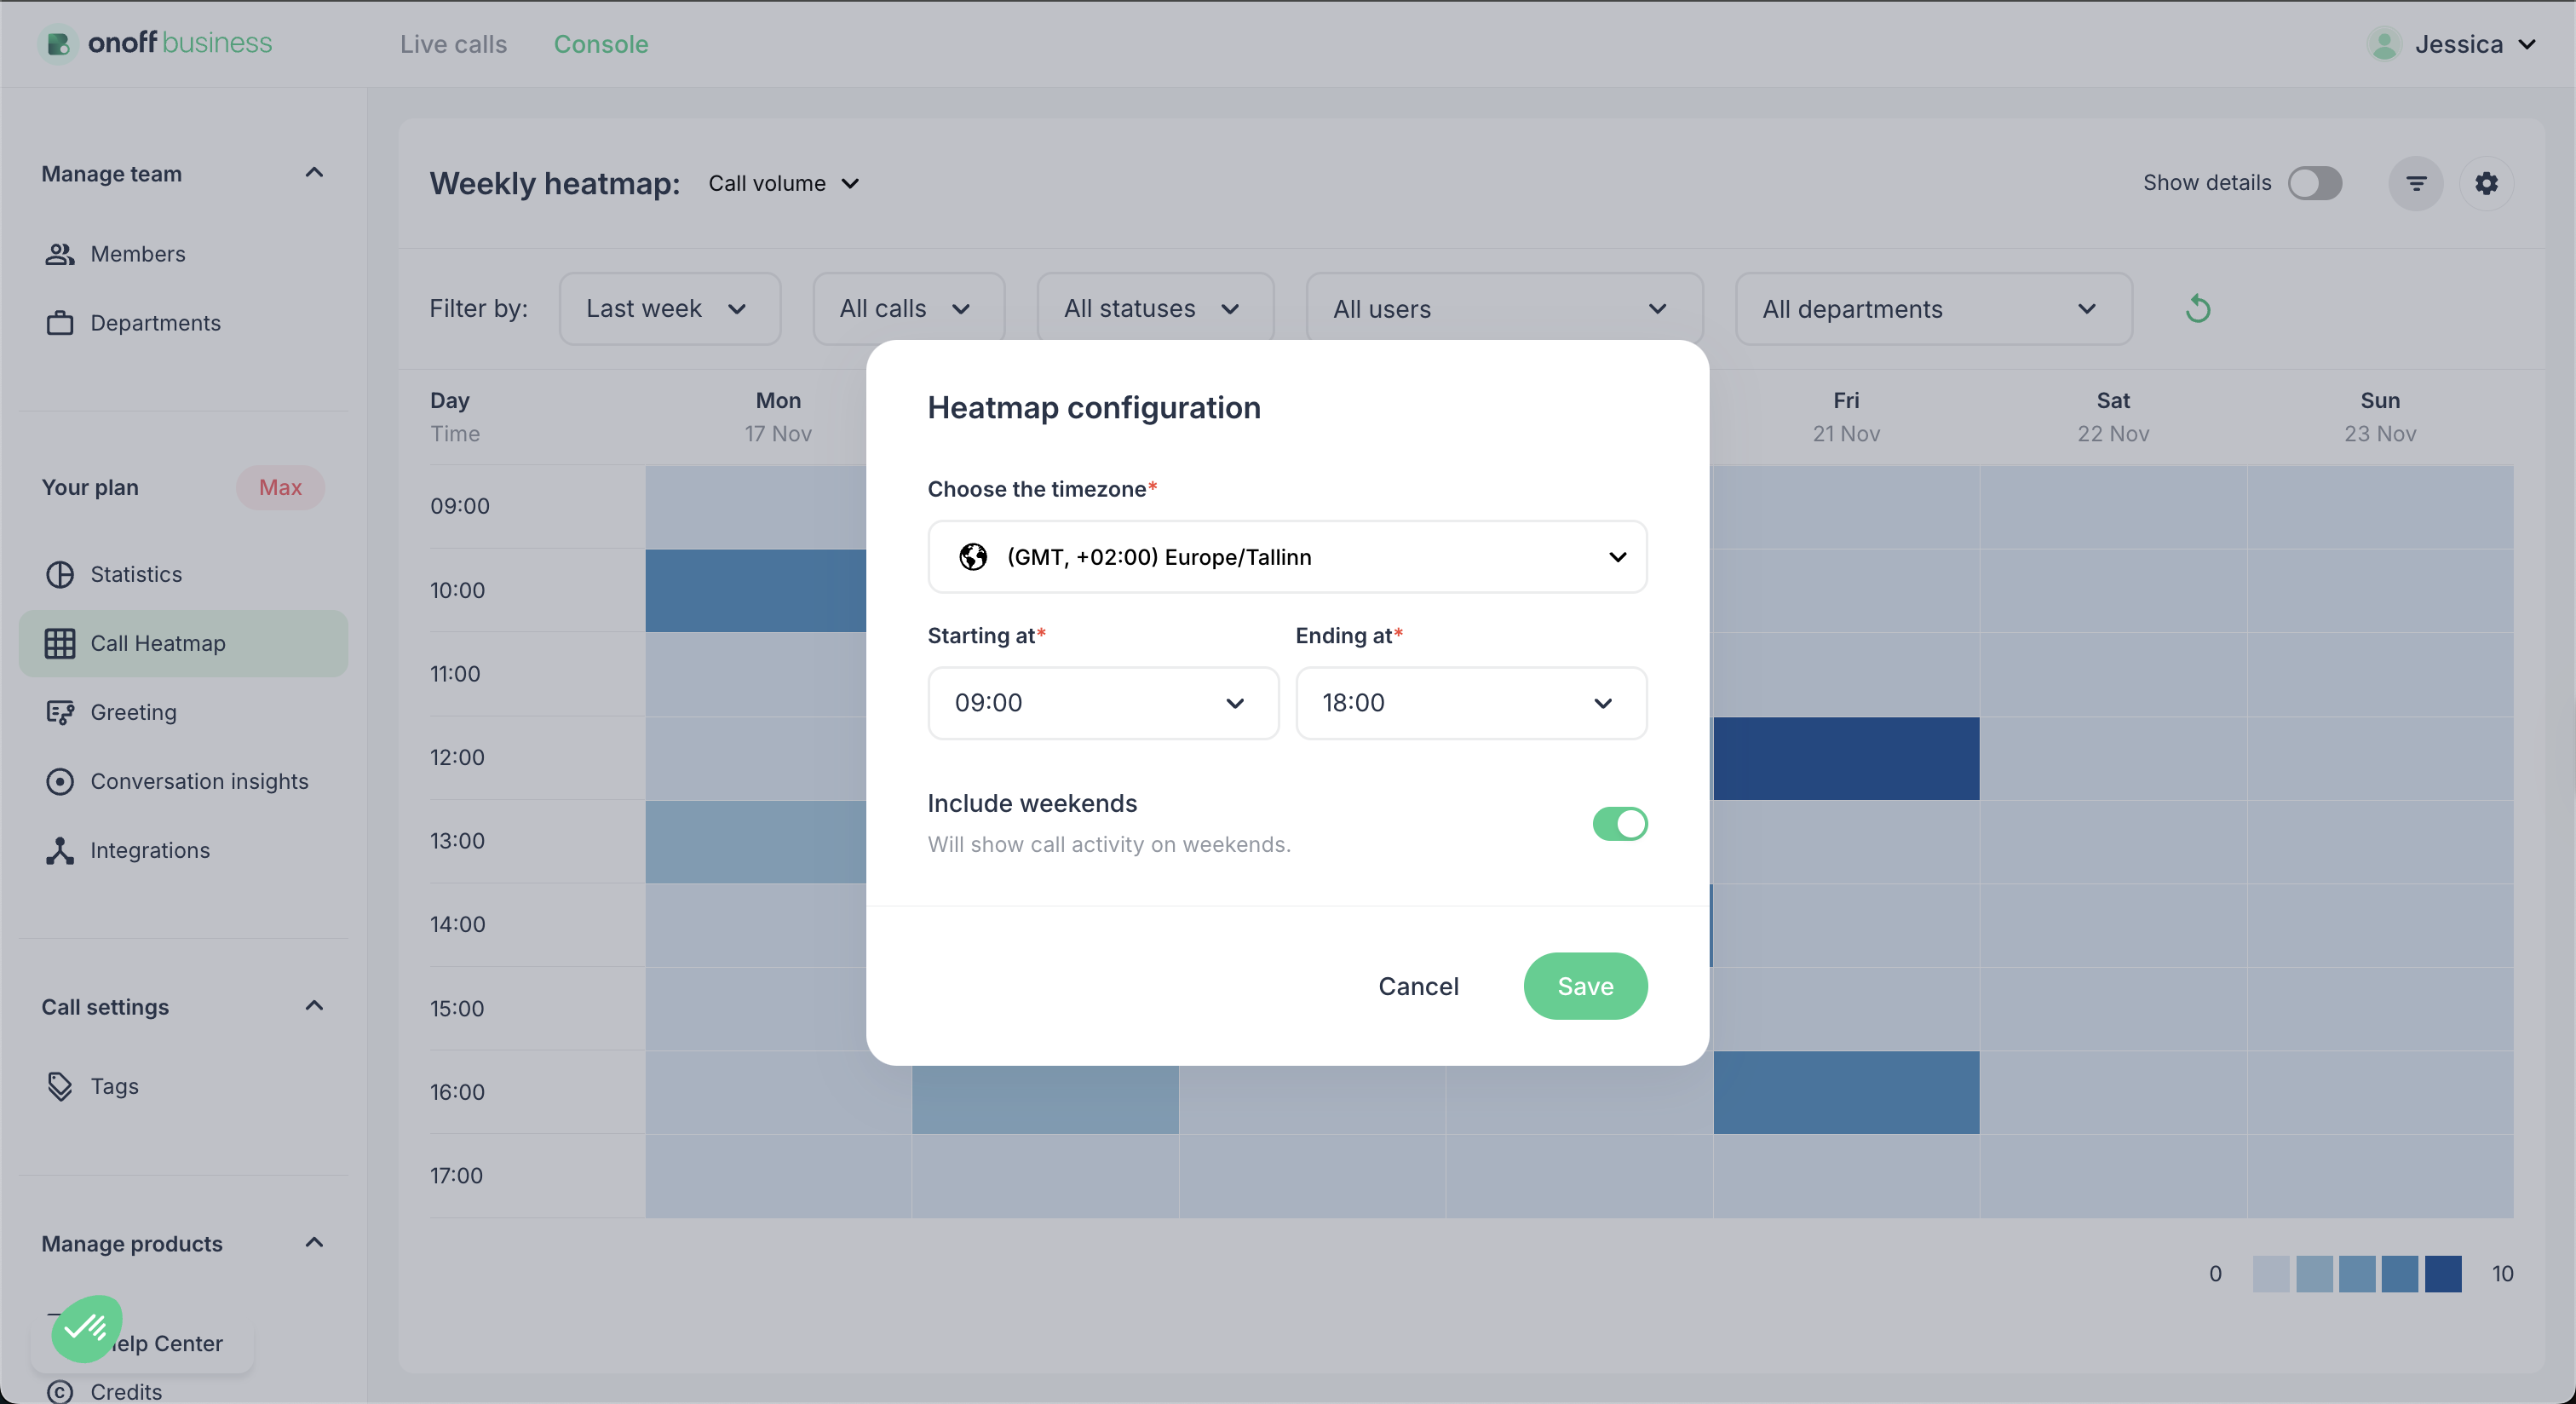
Task: Open the Call volume metric dropdown
Action: [x=784, y=183]
